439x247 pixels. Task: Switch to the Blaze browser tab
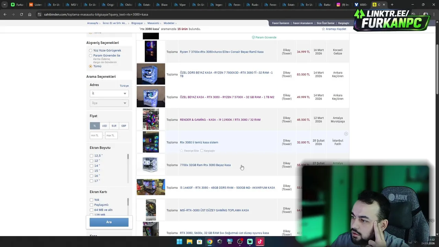coord(162,4)
